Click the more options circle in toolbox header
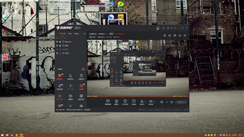Image resolution: width=244 pixels, height=137 pixels. pyautogui.click(x=83, y=69)
